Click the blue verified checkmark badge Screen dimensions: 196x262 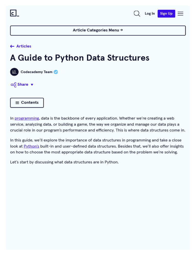(x=56, y=72)
